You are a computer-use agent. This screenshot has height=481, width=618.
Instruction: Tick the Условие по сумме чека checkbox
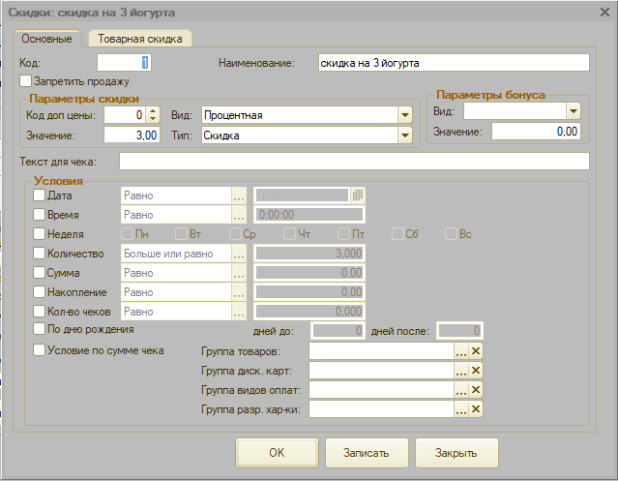click(40, 350)
